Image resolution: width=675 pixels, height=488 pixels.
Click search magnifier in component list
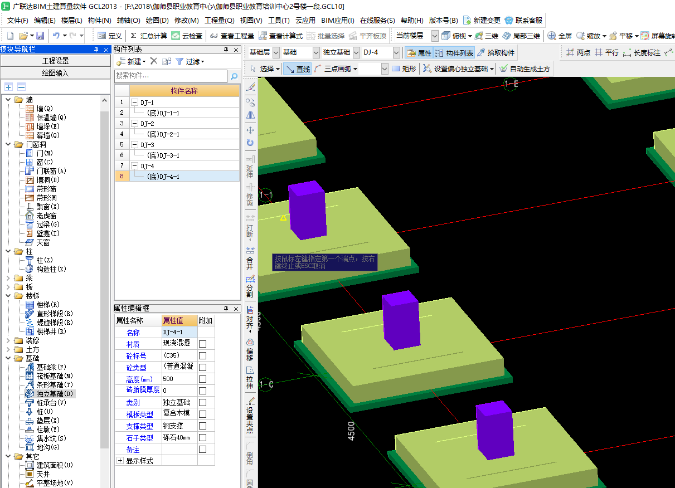tap(234, 76)
